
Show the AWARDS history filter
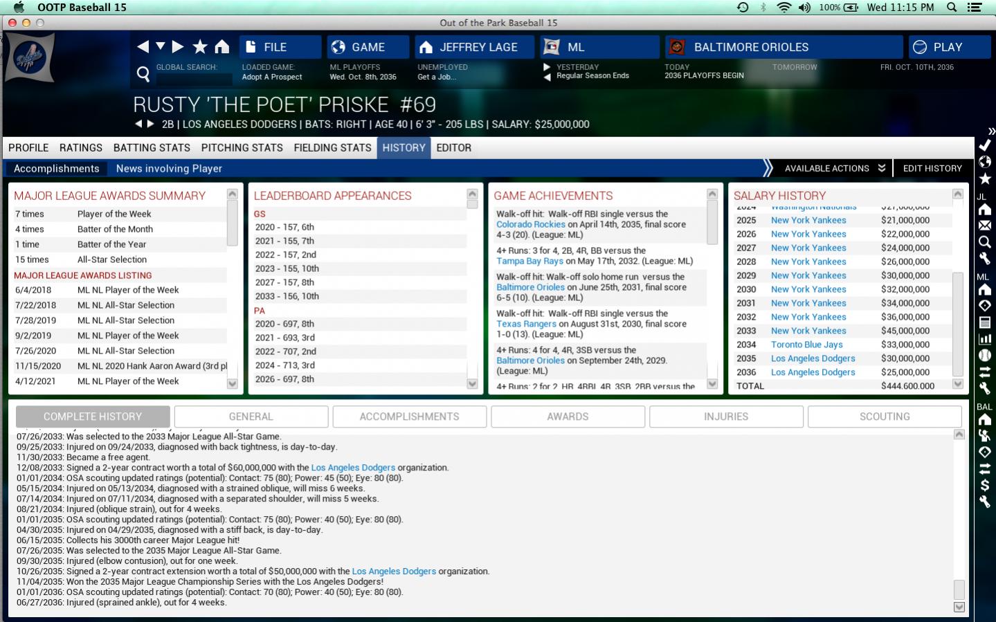pyautogui.click(x=568, y=417)
